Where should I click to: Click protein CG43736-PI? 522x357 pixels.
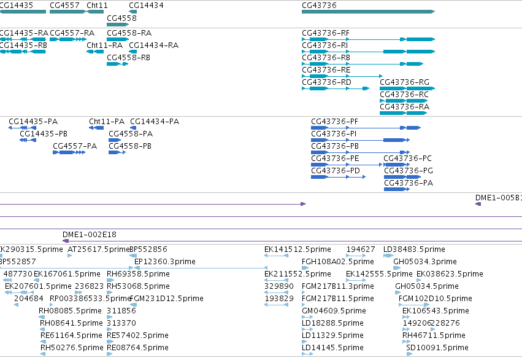click(360, 140)
